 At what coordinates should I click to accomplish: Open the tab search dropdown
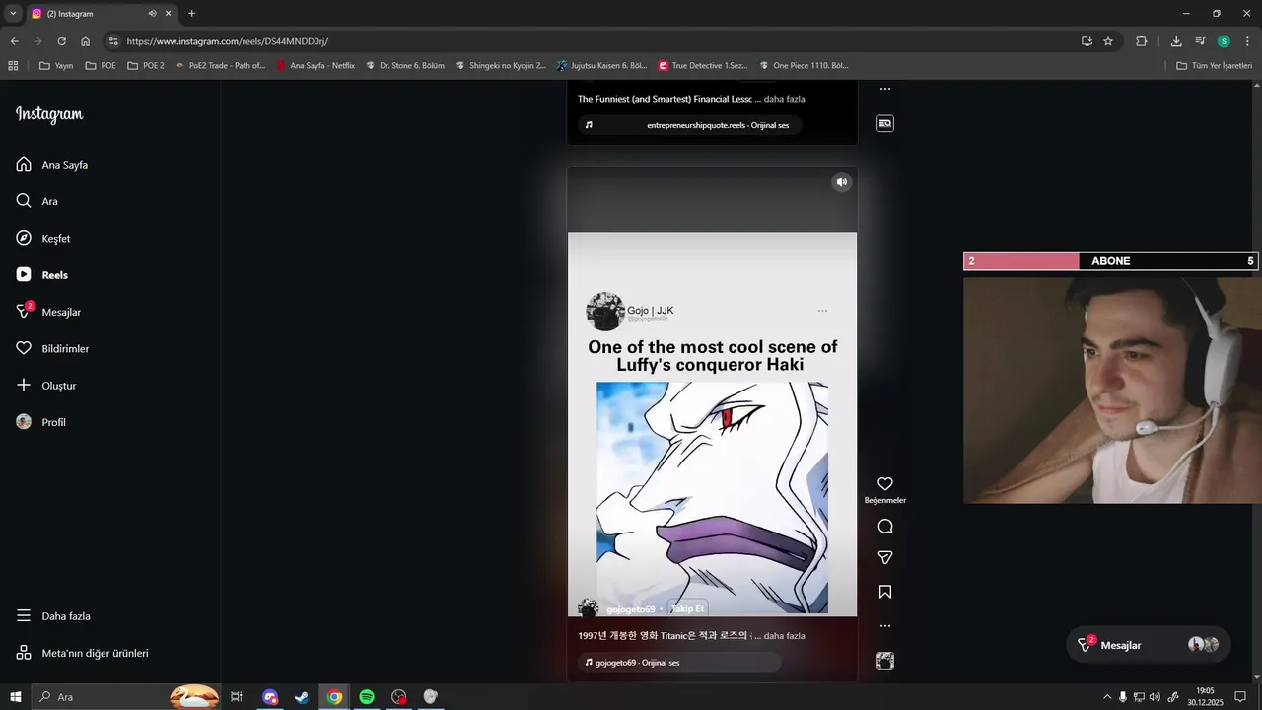13,14
